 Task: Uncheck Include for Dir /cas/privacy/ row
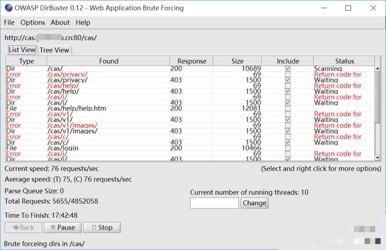coord(287,80)
